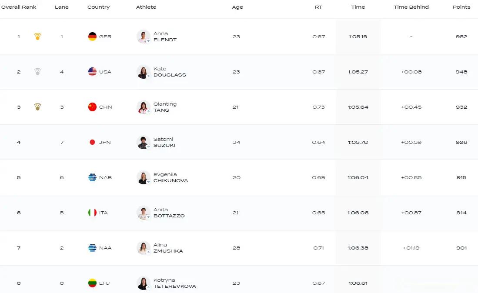
Task: Open Kotryna Teterevkova's profile arrow badge
Action: 148,287
